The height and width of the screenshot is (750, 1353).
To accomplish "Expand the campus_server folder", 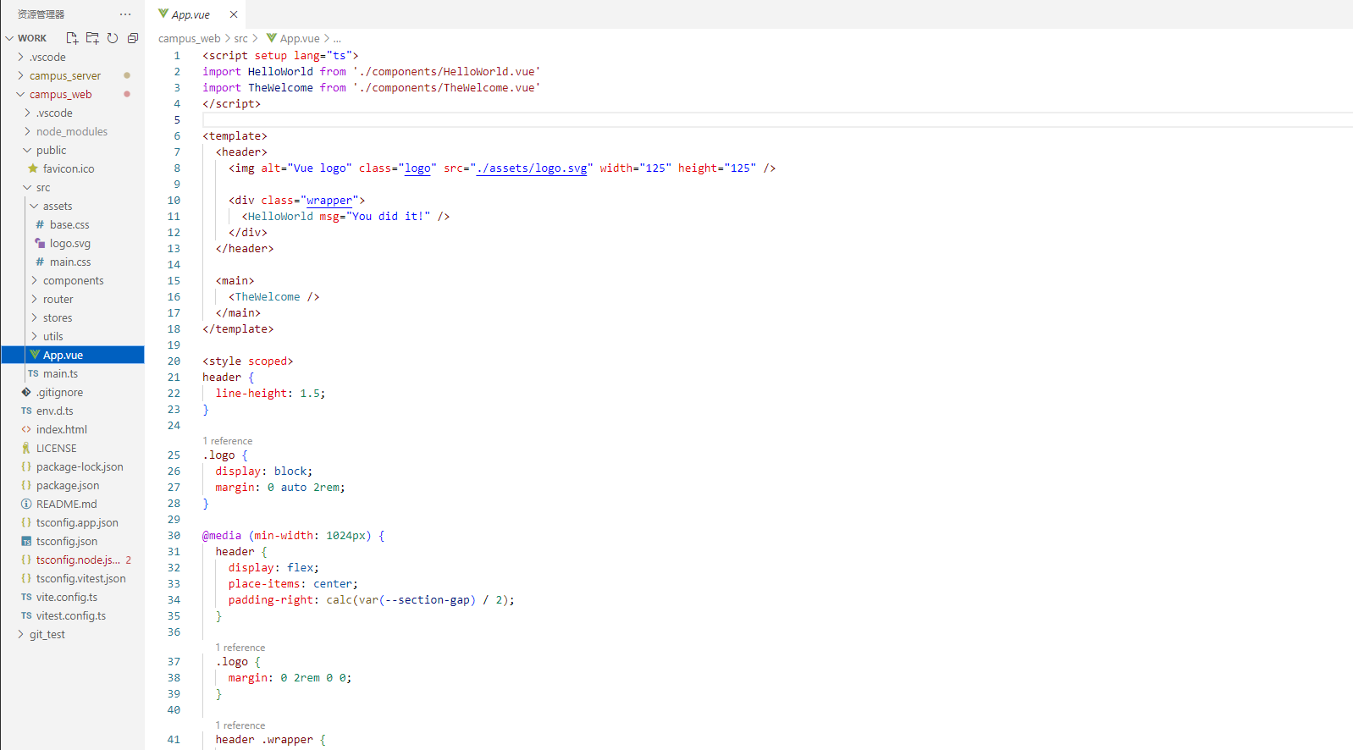I will coord(65,76).
